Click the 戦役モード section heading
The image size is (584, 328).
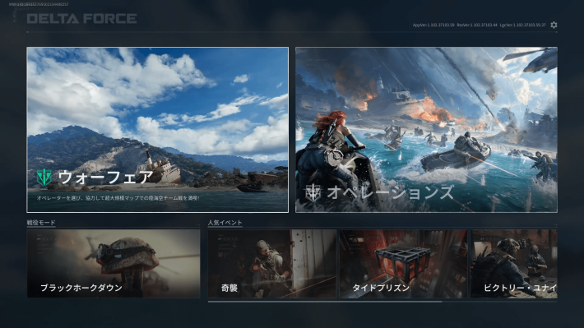41,223
